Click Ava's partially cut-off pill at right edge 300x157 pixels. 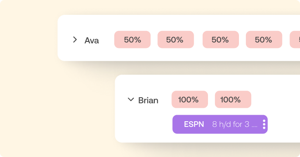pyautogui.click(x=295, y=40)
